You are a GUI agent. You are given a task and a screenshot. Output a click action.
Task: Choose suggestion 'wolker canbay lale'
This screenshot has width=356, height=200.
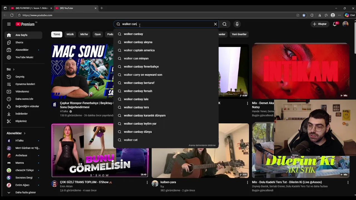166,99
